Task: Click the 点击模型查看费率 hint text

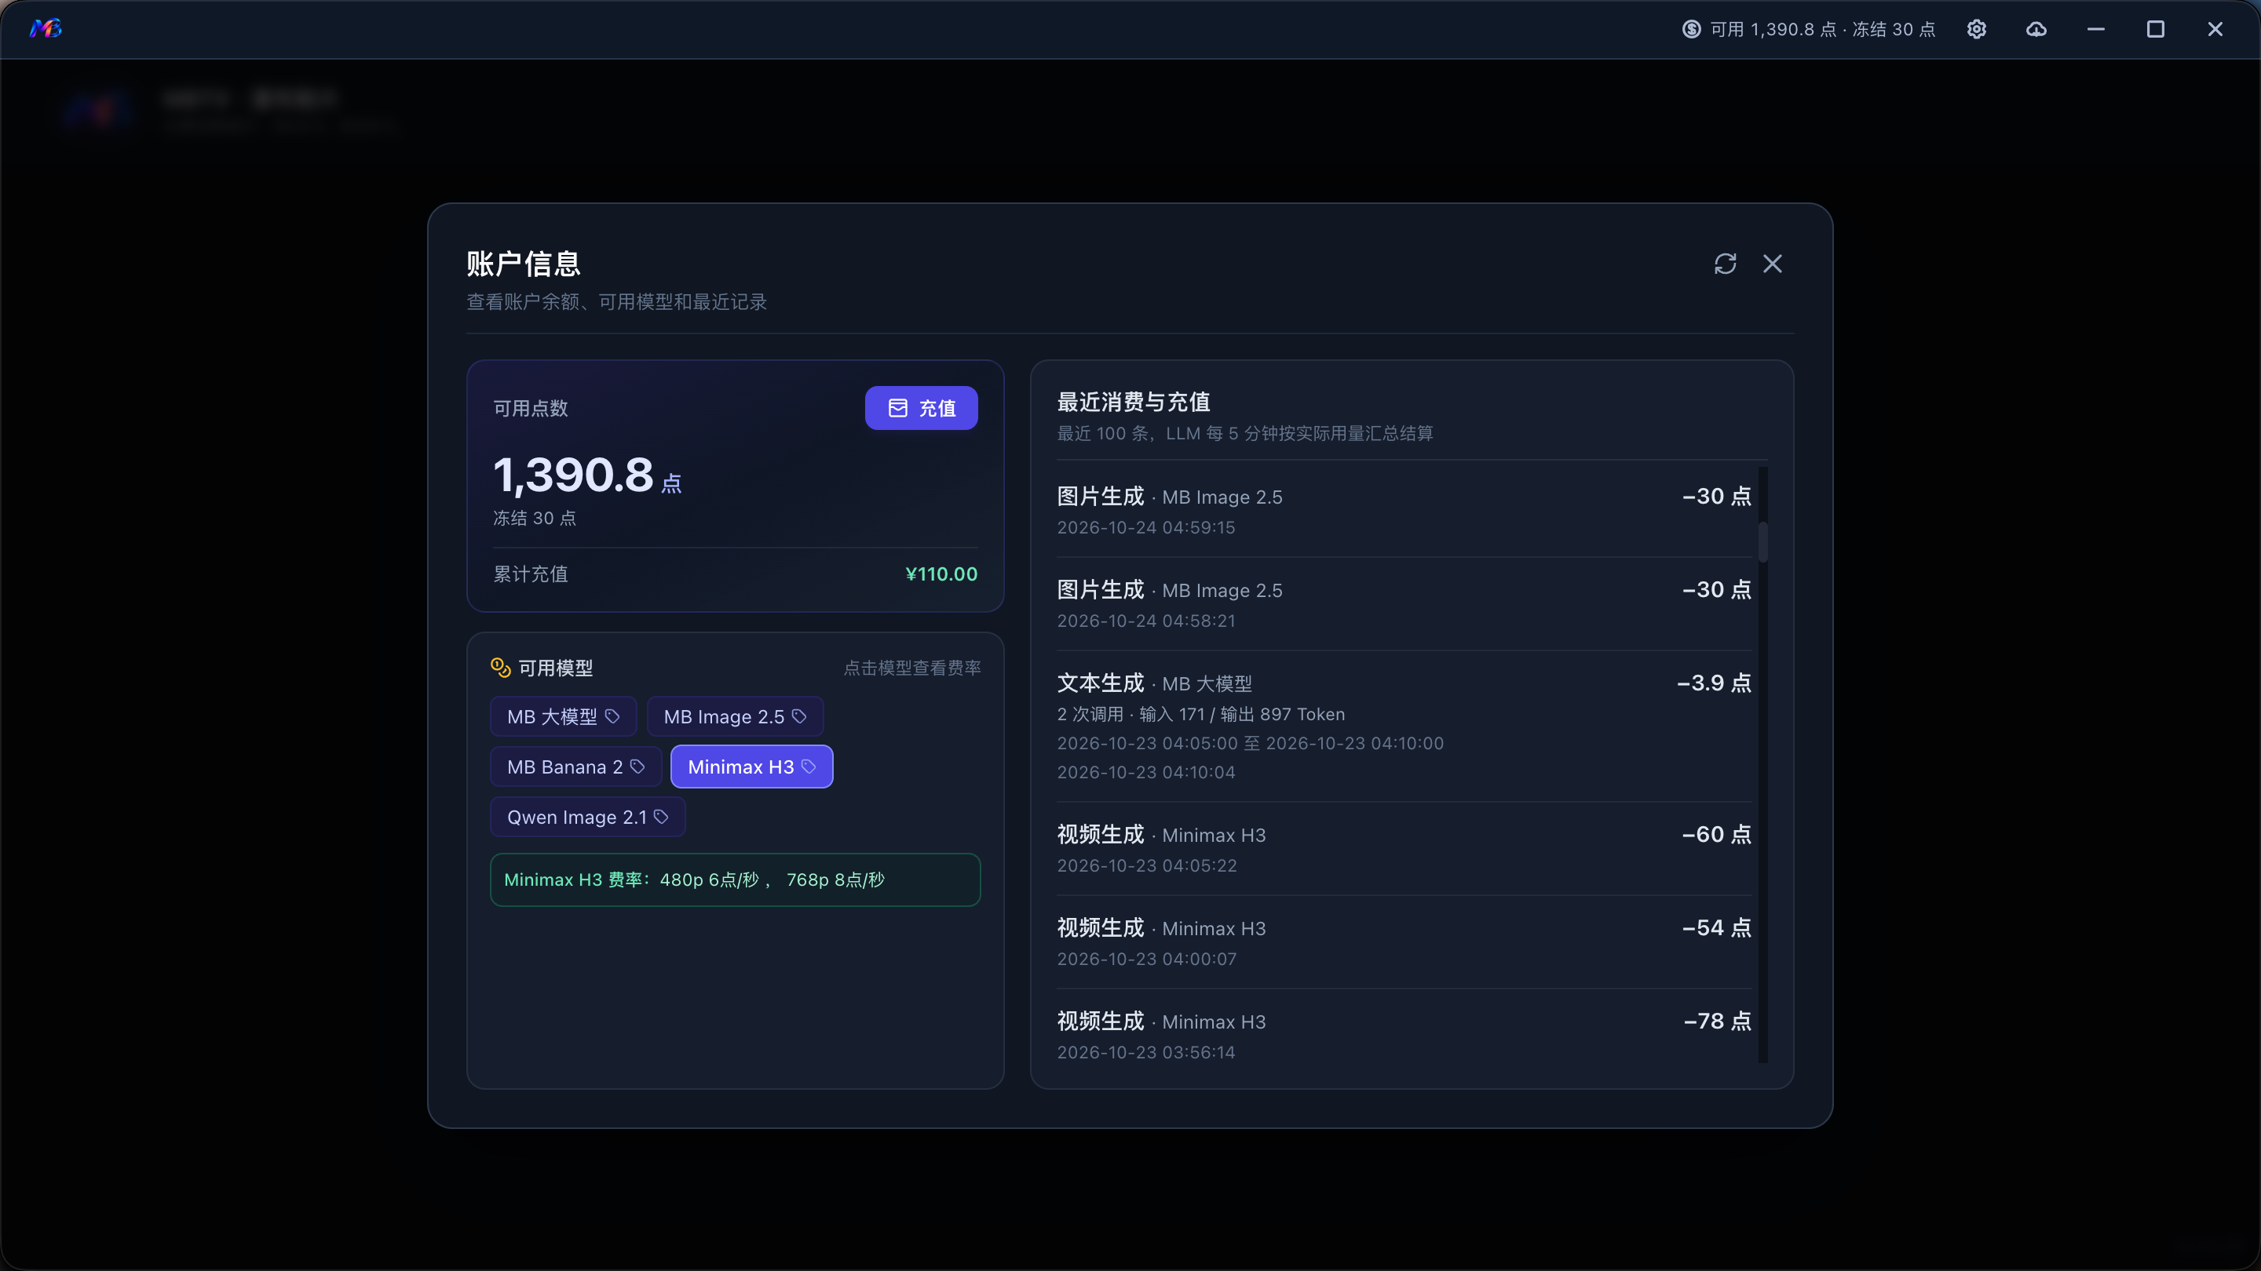Action: [913, 668]
